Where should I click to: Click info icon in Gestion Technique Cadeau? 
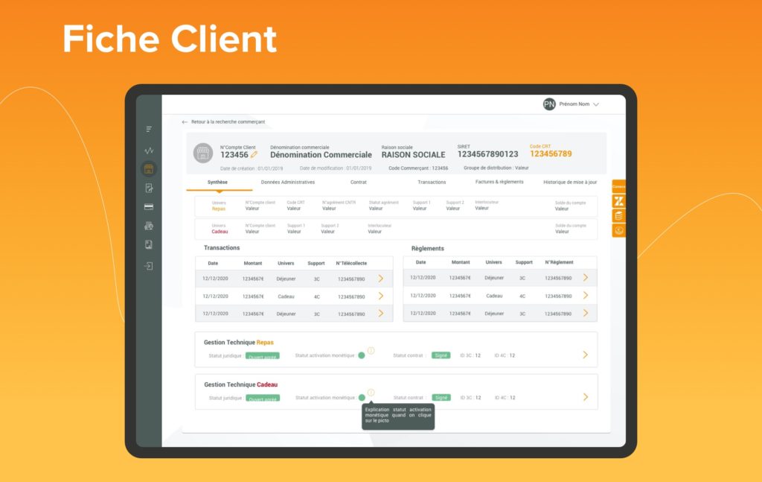(x=371, y=393)
